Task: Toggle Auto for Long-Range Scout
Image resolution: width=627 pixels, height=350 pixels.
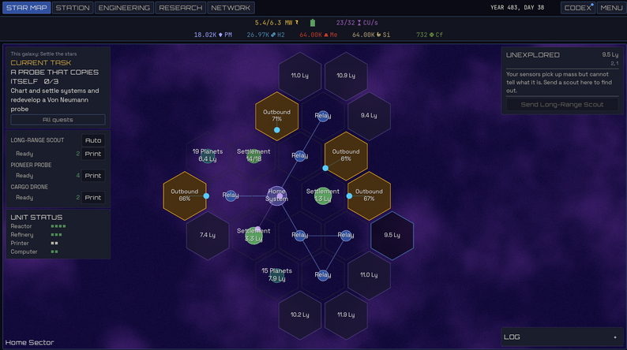Action: 93,140
